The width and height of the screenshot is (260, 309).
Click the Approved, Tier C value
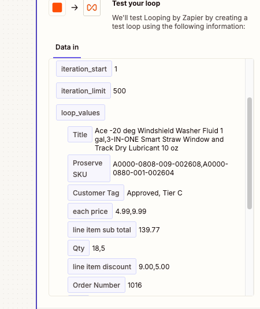154,193
